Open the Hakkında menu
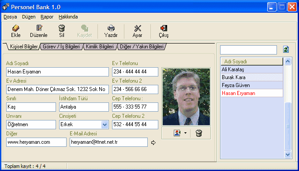The width and height of the screenshot is (299, 171). pos(68,17)
